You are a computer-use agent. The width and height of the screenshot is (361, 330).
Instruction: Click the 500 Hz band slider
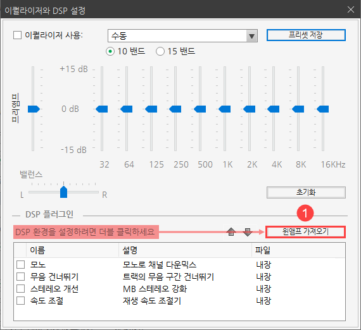click(x=200, y=109)
